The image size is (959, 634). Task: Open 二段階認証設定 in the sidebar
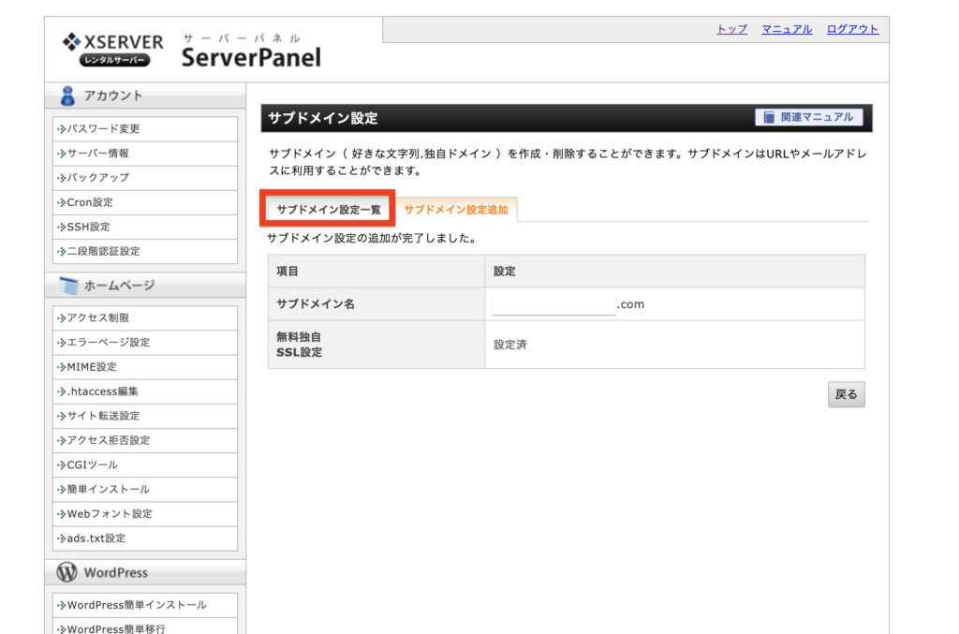(x=145, y=251)
